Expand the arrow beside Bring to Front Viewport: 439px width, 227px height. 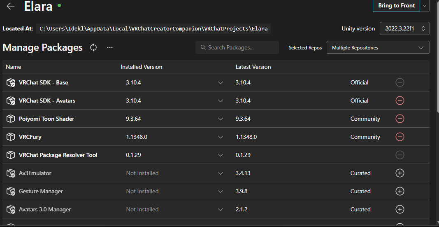(425, 6)
